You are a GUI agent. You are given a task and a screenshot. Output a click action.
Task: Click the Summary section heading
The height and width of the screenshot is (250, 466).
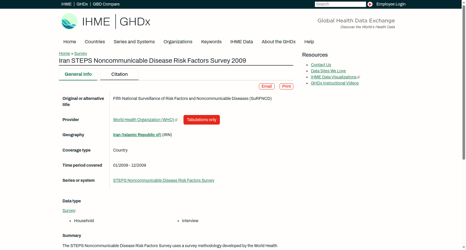(x=72, y=236)
